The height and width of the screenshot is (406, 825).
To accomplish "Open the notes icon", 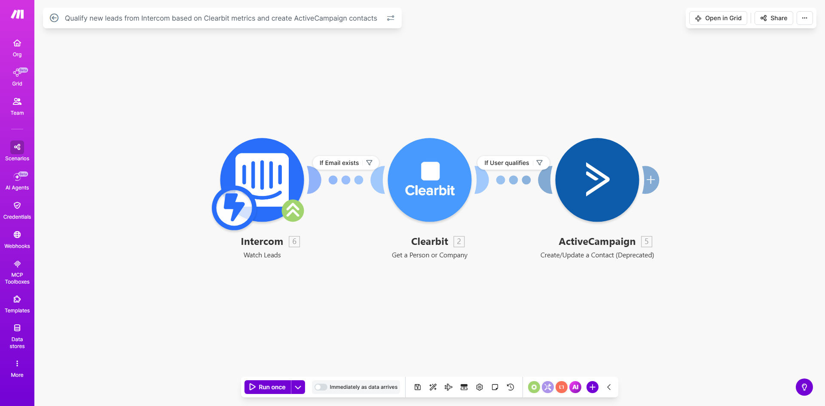I will pos(495,387).
